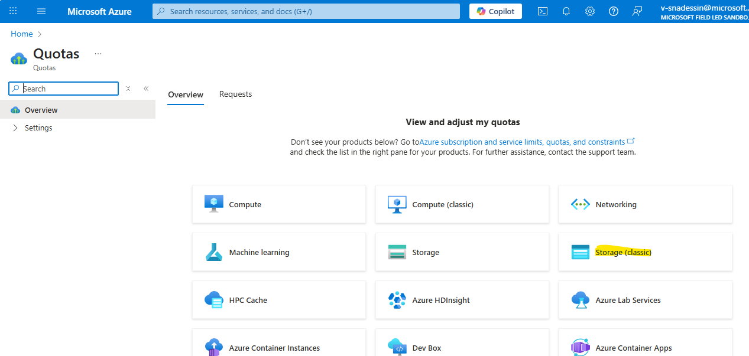The image size is (749, 356).
Task: Open the Azure HDInsight quota card
Action: pos(462,300)
